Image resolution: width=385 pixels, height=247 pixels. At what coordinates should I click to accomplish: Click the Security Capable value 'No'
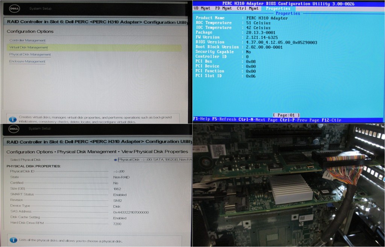(x=249, y=52)
